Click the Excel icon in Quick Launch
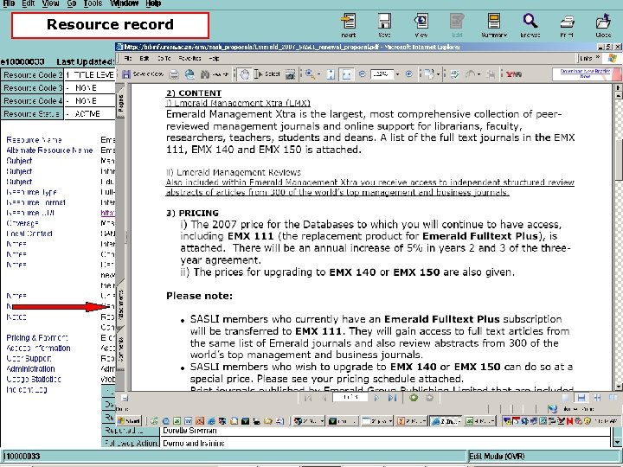 (x=177, y=421)
